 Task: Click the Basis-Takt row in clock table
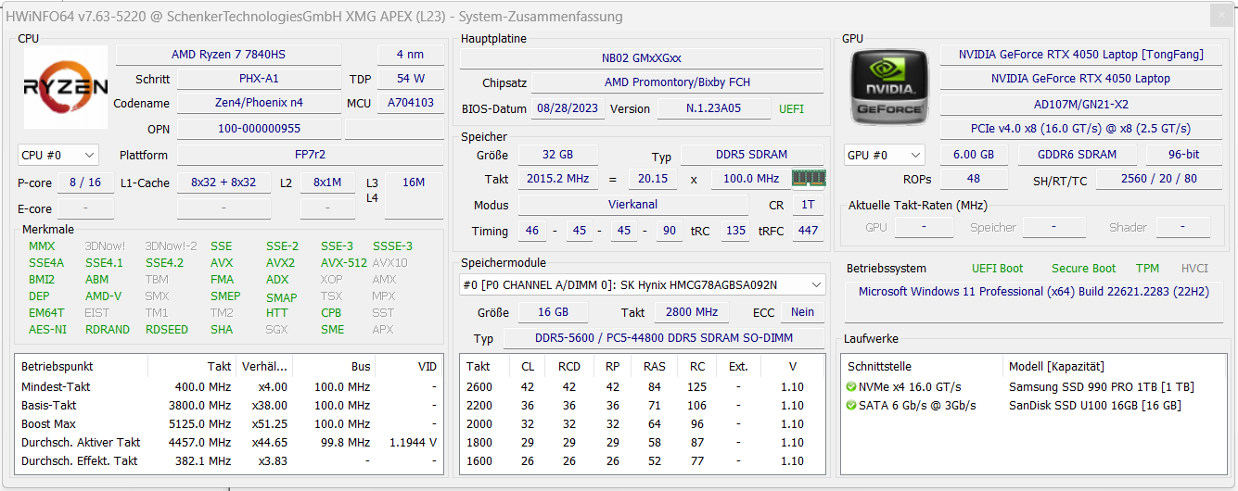(x=229, y=406)
